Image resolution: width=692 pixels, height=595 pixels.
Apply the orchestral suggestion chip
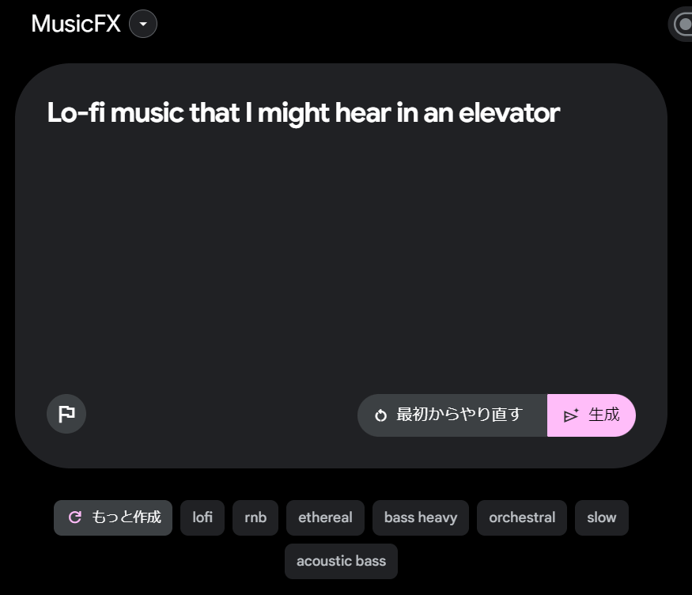(522, 517)
